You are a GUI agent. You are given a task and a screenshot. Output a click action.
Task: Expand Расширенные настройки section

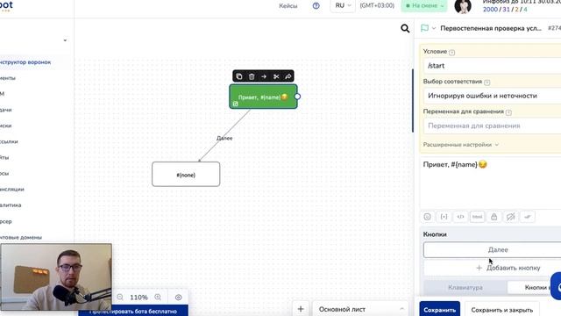tap(460, 145)
